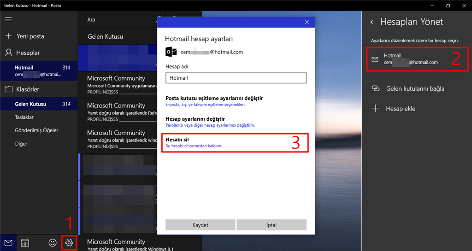Viewport: 472px width, 251px height.
Task: Click the Kaydet button
Action: (x=200, y=225)
